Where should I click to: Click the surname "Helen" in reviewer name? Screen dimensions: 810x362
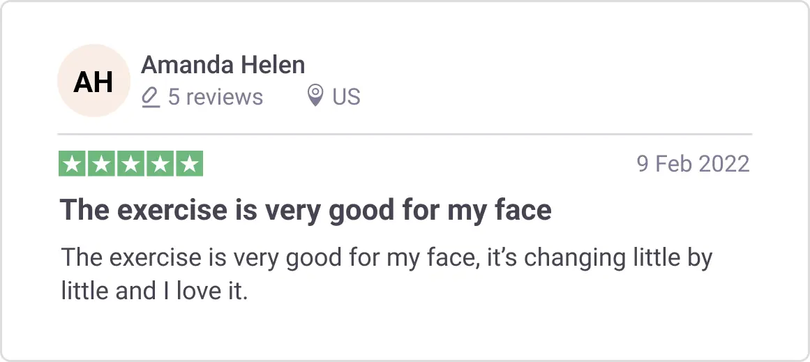coord(273,66)
